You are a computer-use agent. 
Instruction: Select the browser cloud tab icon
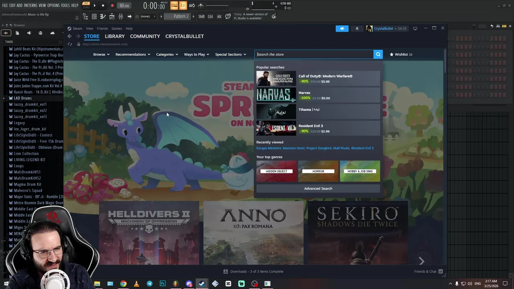click(x=52, y=33)
